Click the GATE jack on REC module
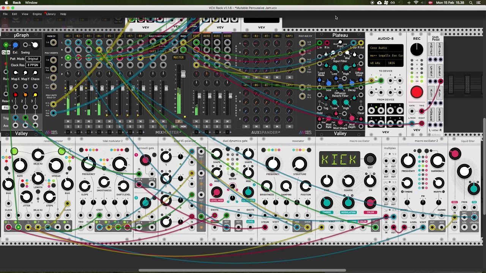Image resolution: width=486 pixels, height=273 pixels. [412, 111]
